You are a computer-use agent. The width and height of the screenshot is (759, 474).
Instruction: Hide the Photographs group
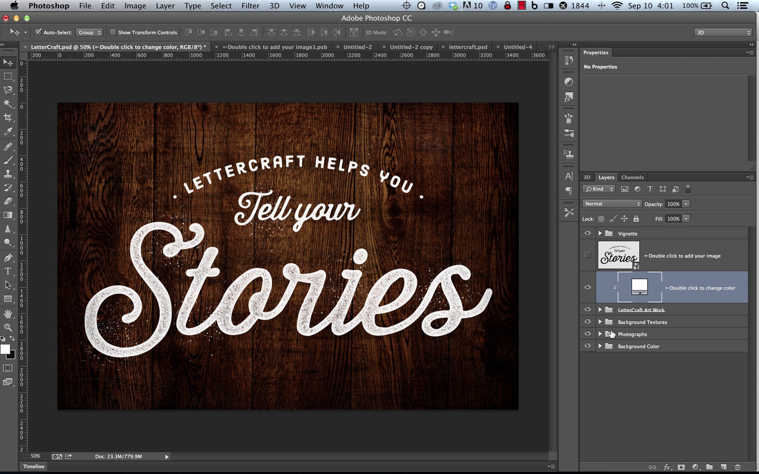588,334
